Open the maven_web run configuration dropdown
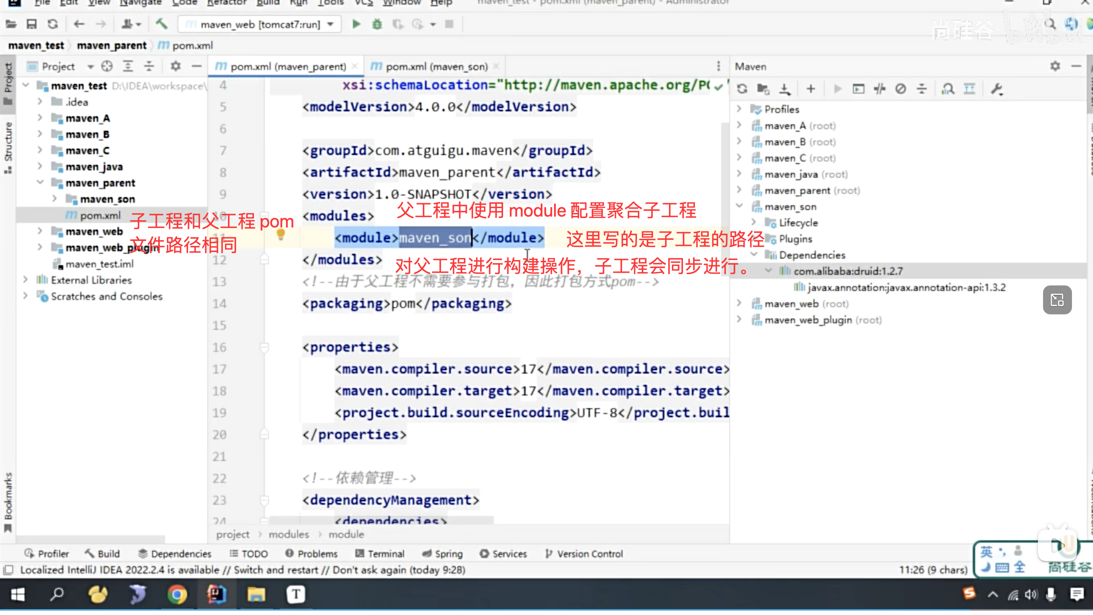Image resolution: width=1093 pixels, height=615 pixels. (260, 25)
